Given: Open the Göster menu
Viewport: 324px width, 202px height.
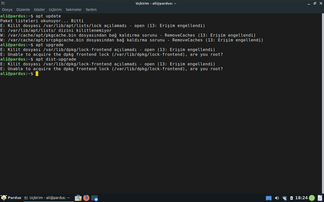Looking at the screenshot, I should click(x=39, y=10).
